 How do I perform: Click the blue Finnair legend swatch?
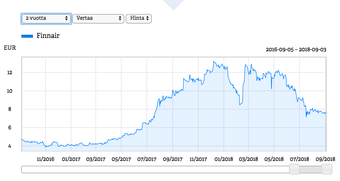[27, 36]
